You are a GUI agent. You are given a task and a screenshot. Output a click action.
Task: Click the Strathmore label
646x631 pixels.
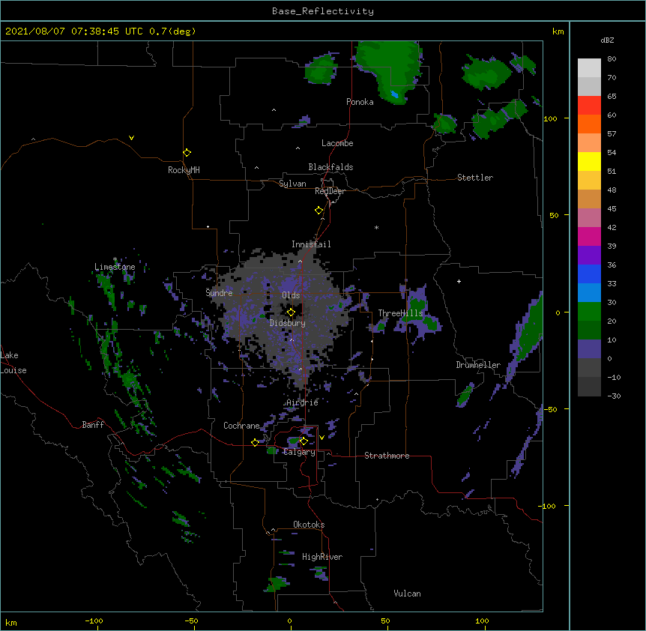click(387, 456)
